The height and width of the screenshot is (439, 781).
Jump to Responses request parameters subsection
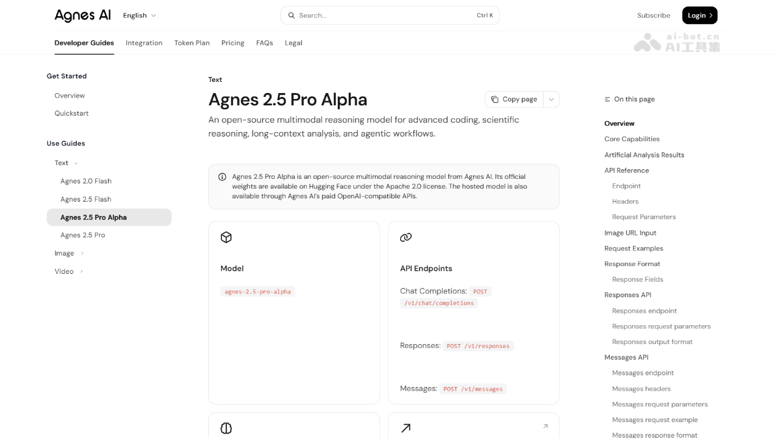click(661, 326)
